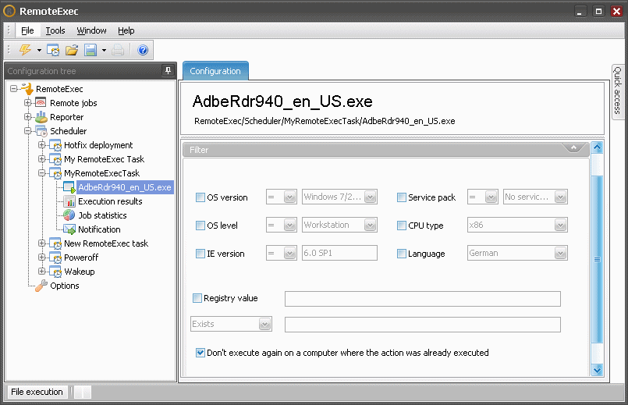The height and width of the screenshot is (405, 628).
Task: Select Job statistics in the tree
Action: point(102,215)
